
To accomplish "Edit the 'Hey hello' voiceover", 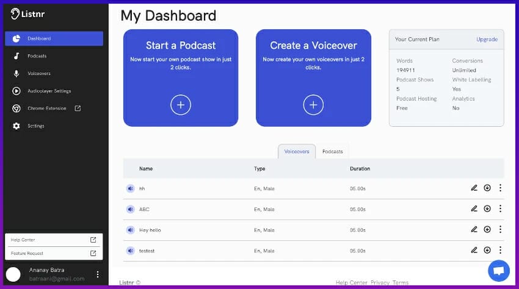I will [x=474, y=229].
